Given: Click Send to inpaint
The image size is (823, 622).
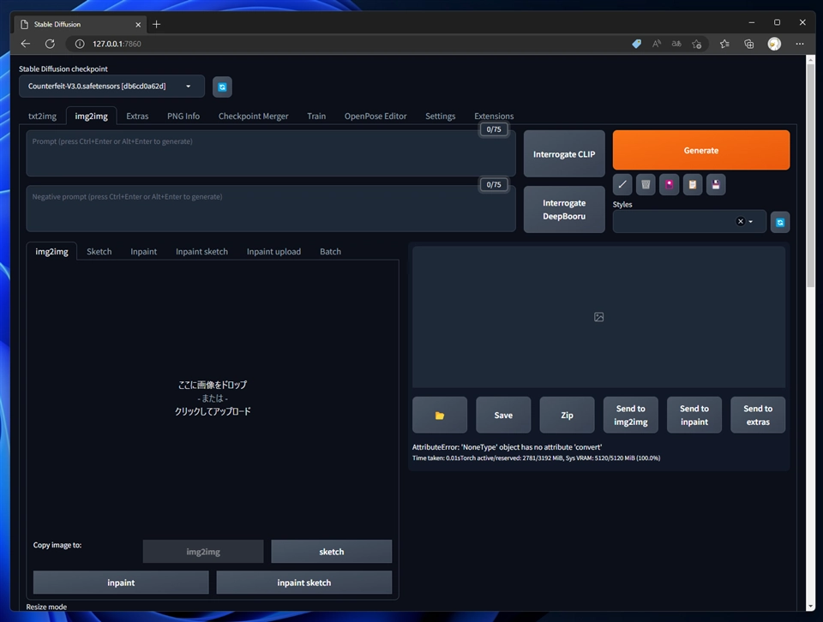Looking at the screenshot, I should coord(694,416).
